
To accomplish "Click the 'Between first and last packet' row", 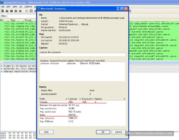I will [83, 105].
